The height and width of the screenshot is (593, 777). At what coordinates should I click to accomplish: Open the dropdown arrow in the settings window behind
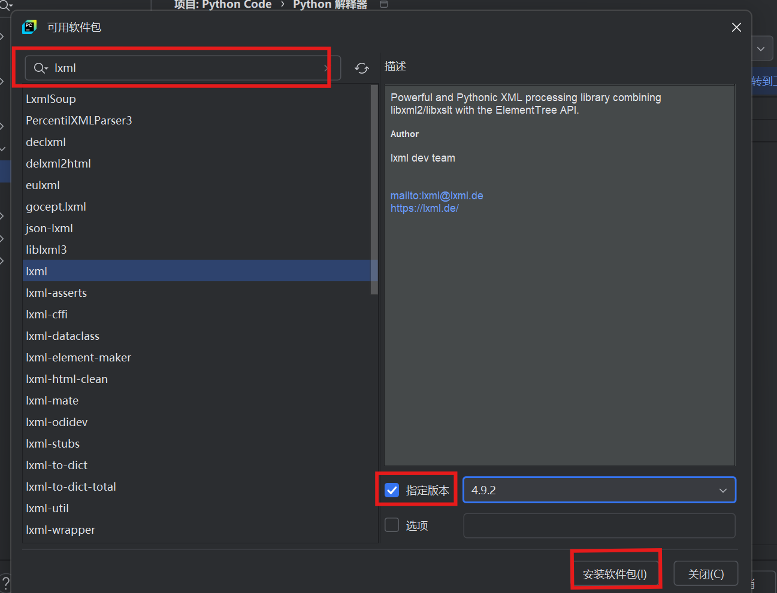(761, 49)
